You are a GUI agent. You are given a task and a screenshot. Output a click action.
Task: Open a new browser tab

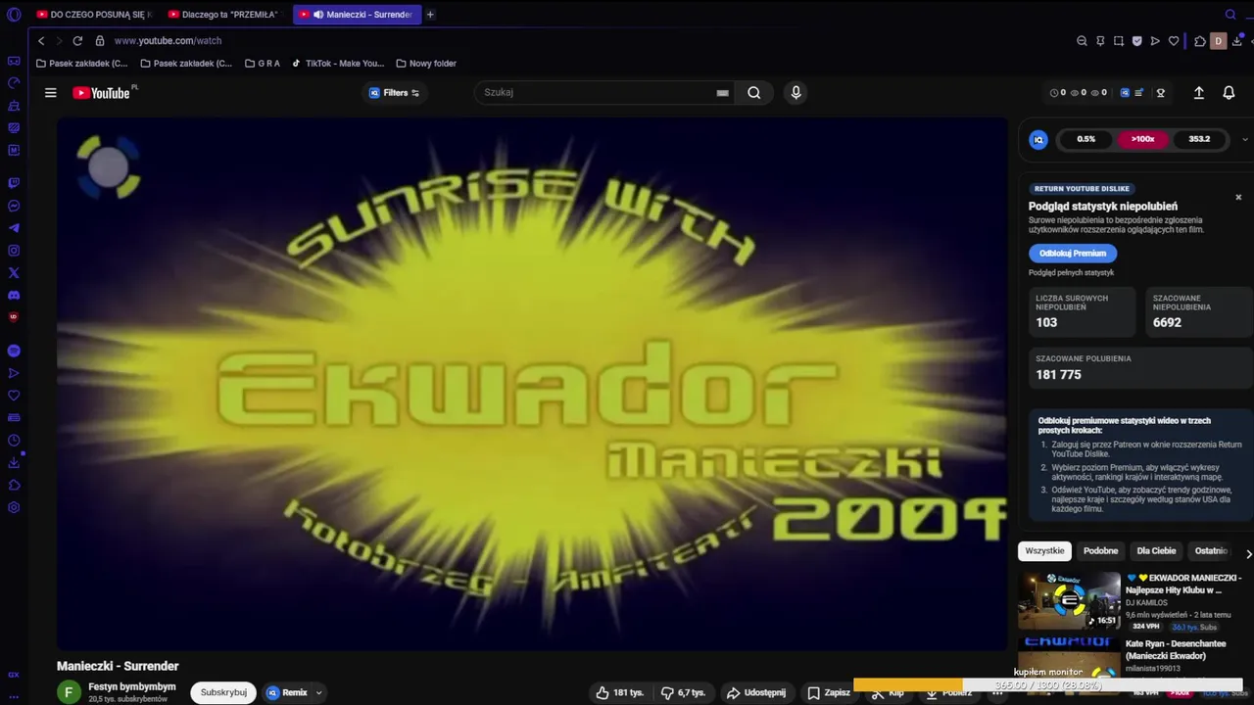pos(430,15)
